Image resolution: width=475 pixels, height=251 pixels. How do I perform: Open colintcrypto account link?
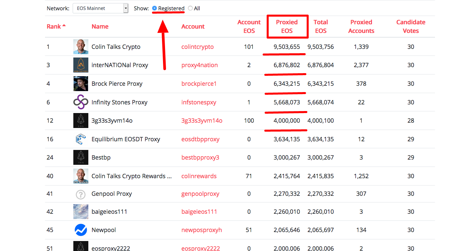[x=198, y=47]
